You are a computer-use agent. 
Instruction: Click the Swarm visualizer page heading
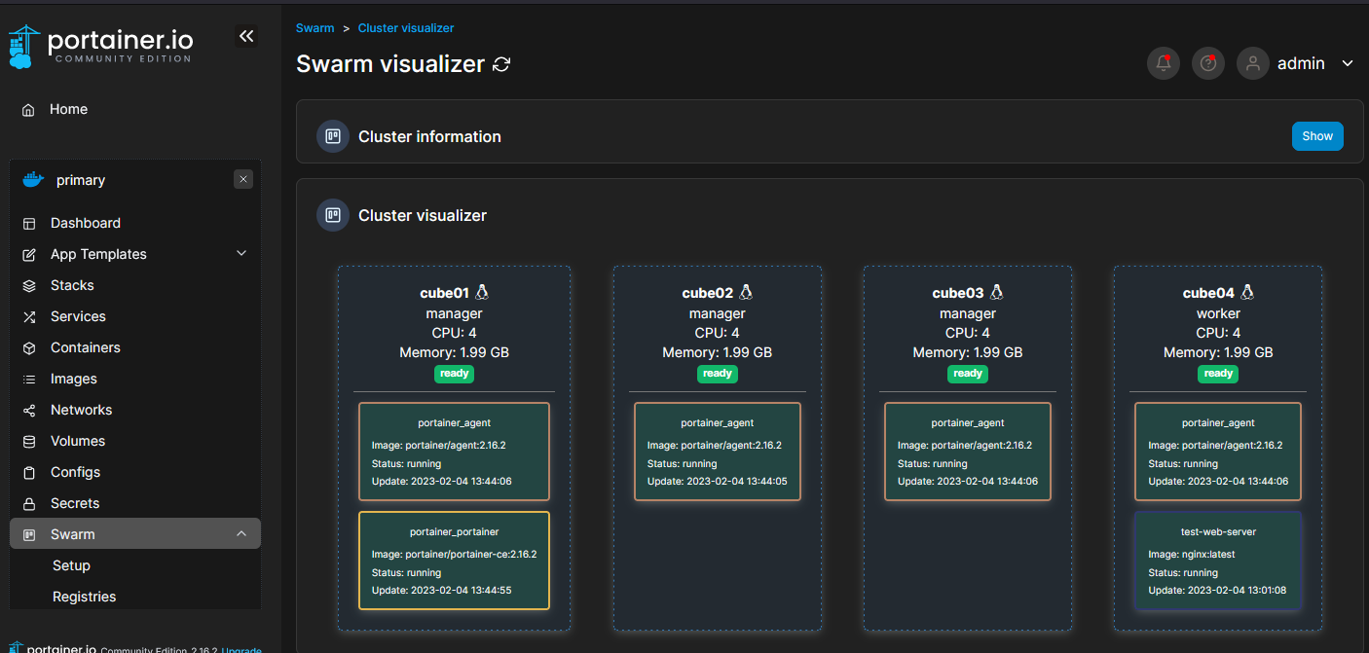390,64
